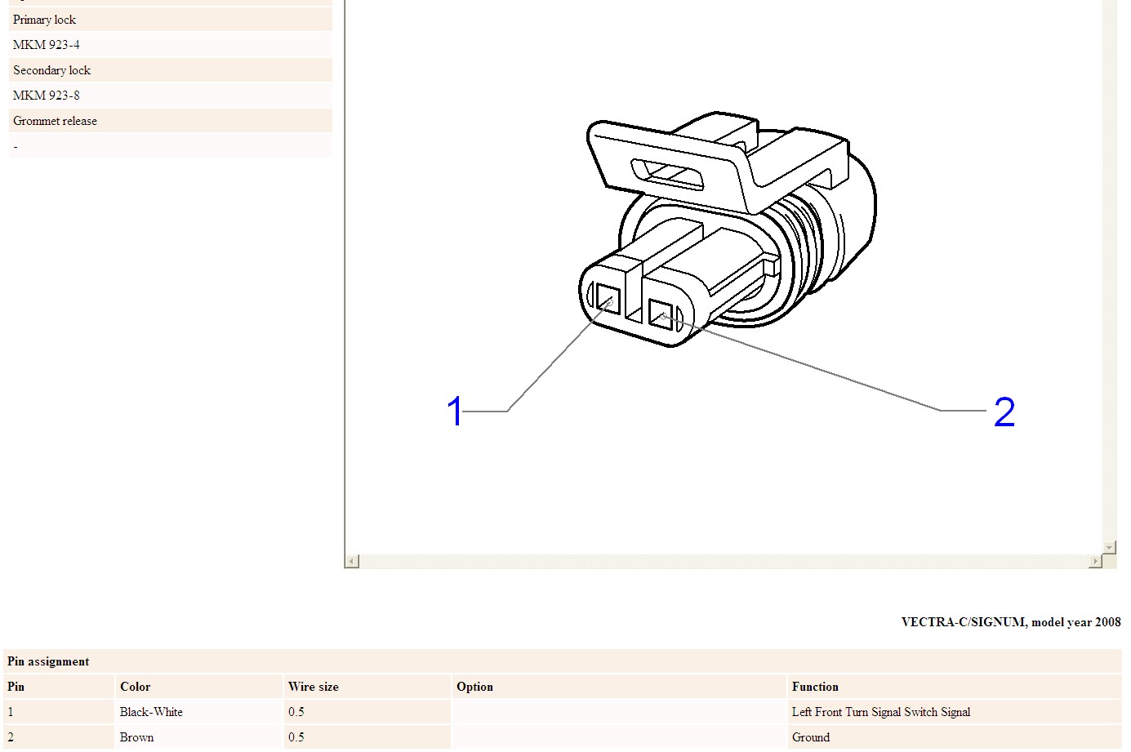This screenshot has height=752, width=1131.
Task: Click the 'Option' column header
Action: [619, 687]
